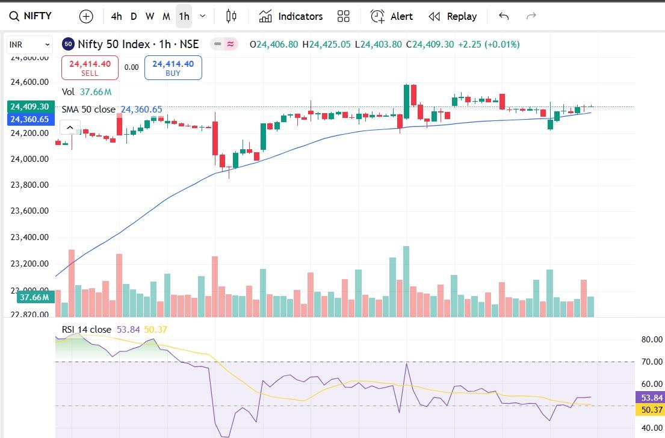Screen dimensions: 665x438
Task: Click the 53.84 purple RSI label
Action: coord(651,398)
